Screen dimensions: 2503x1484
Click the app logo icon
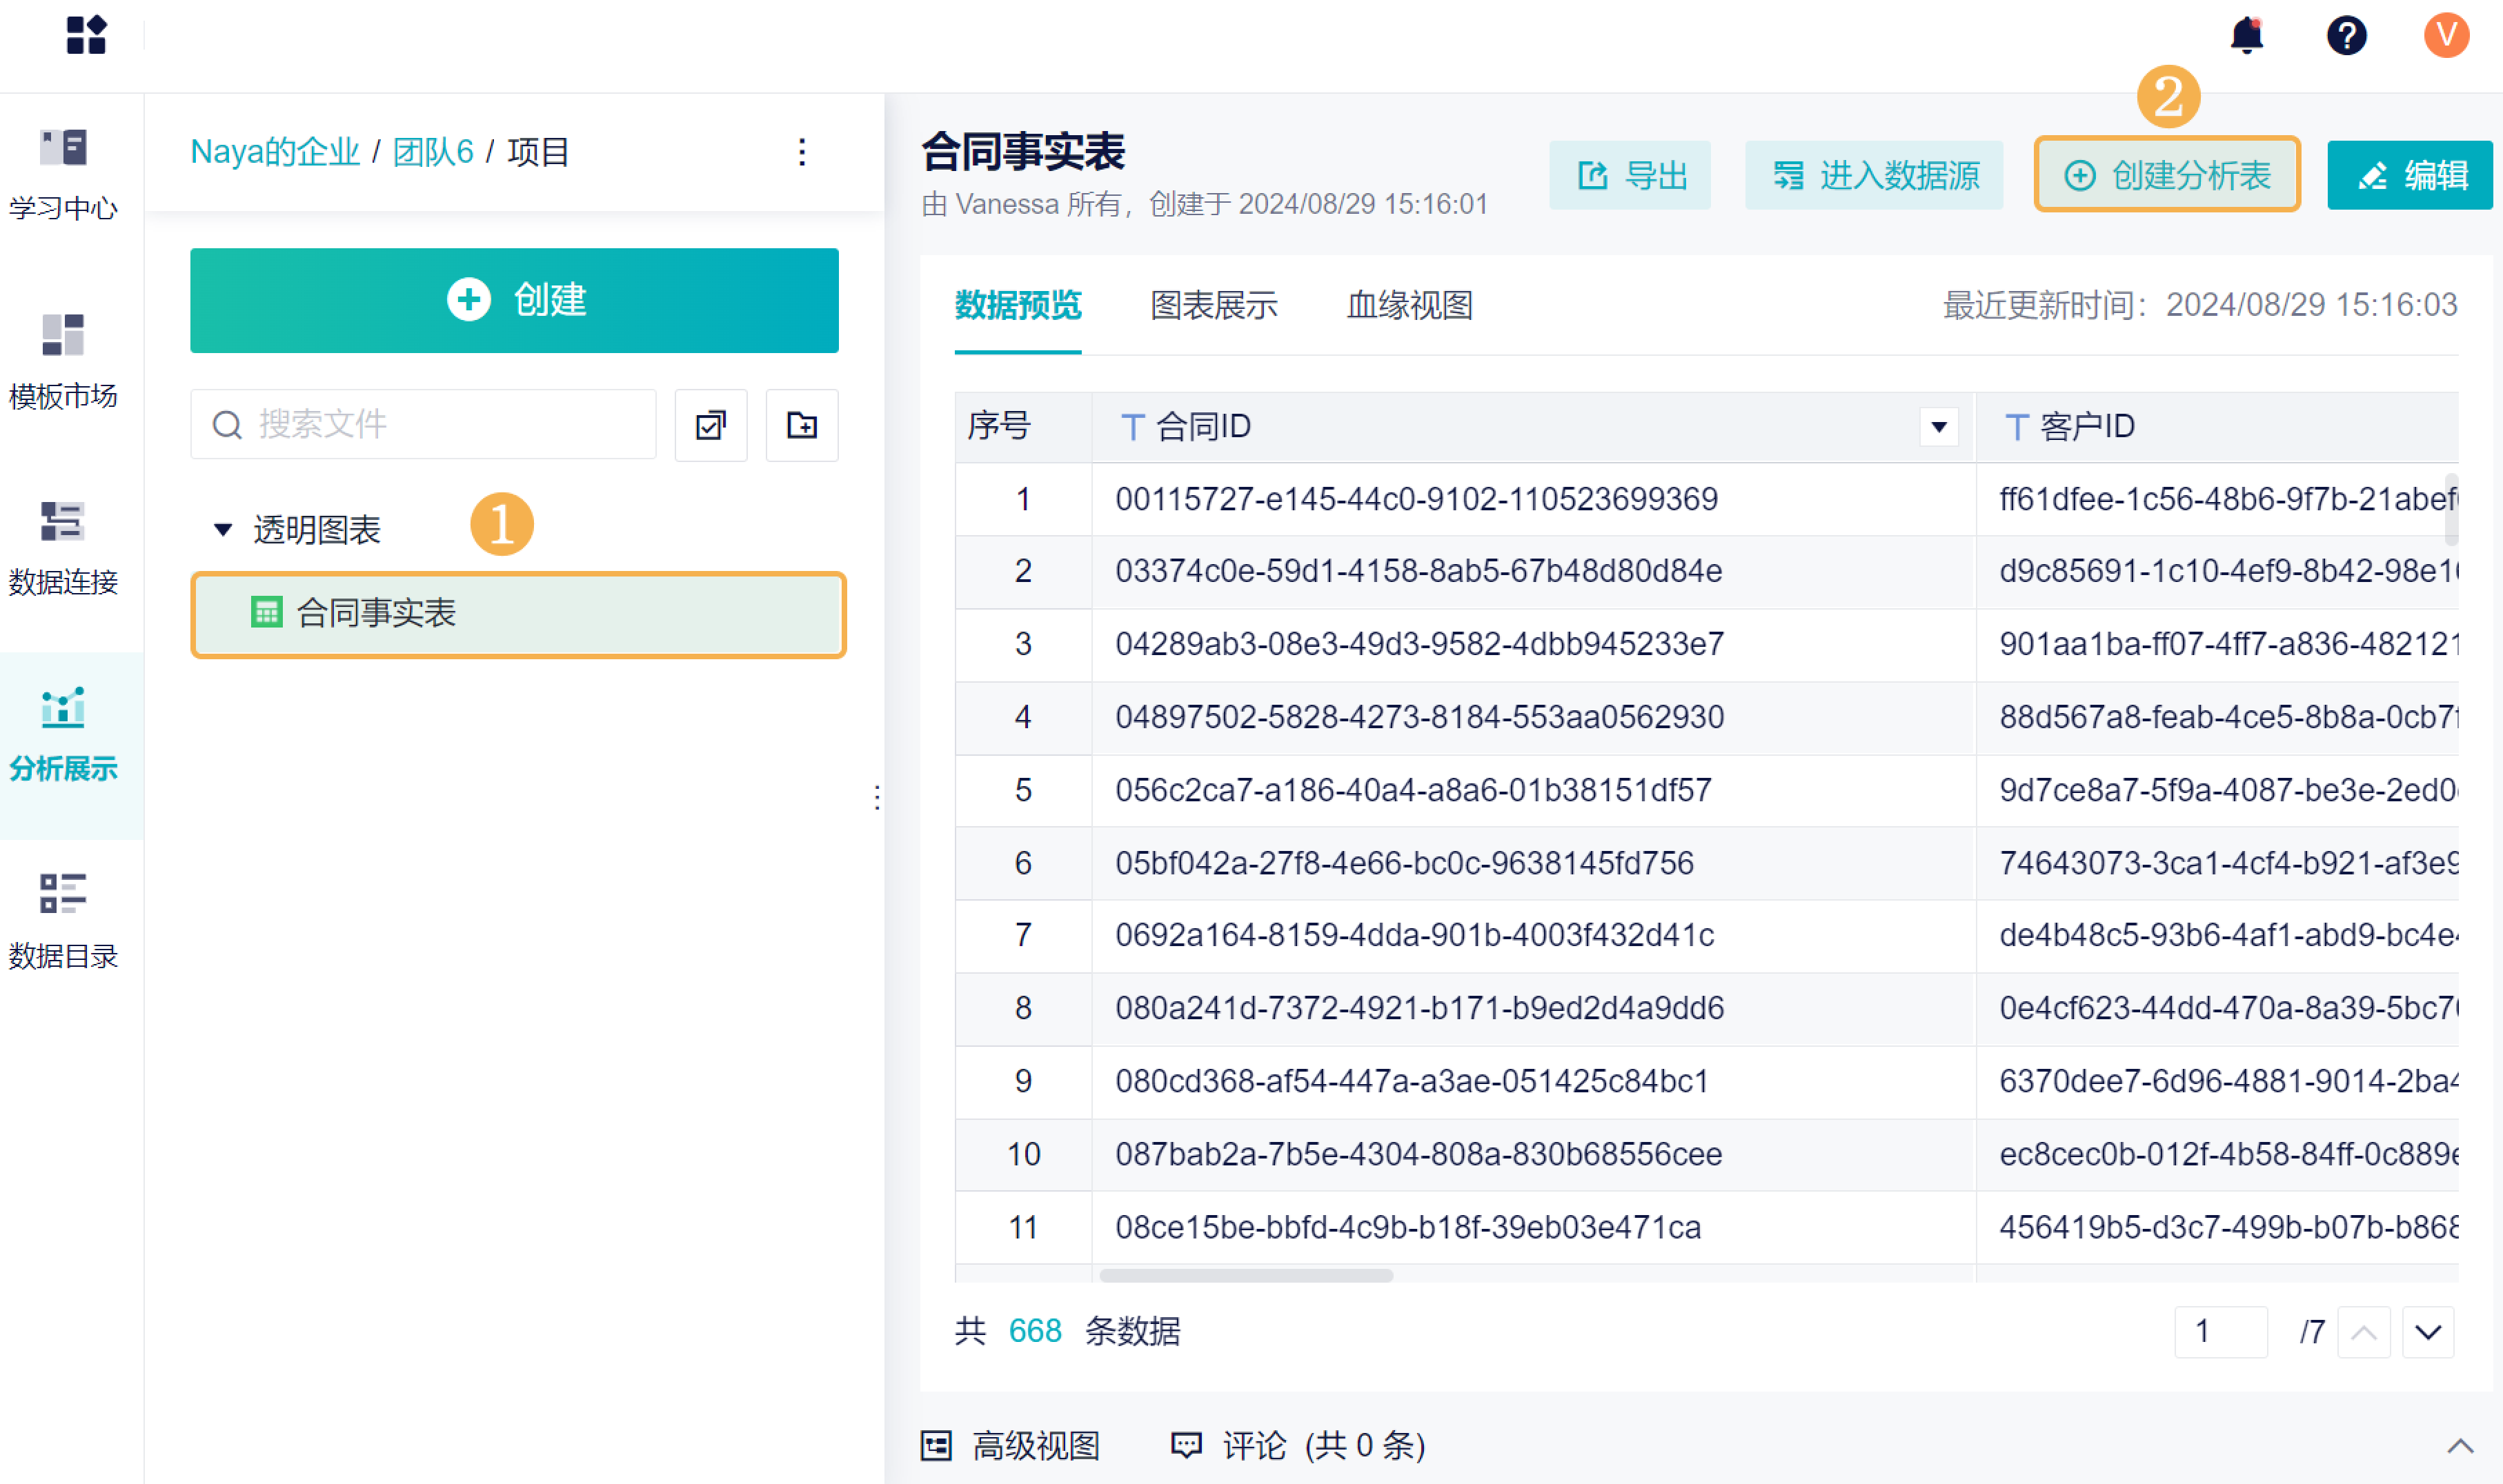click(x=86, y=35)
